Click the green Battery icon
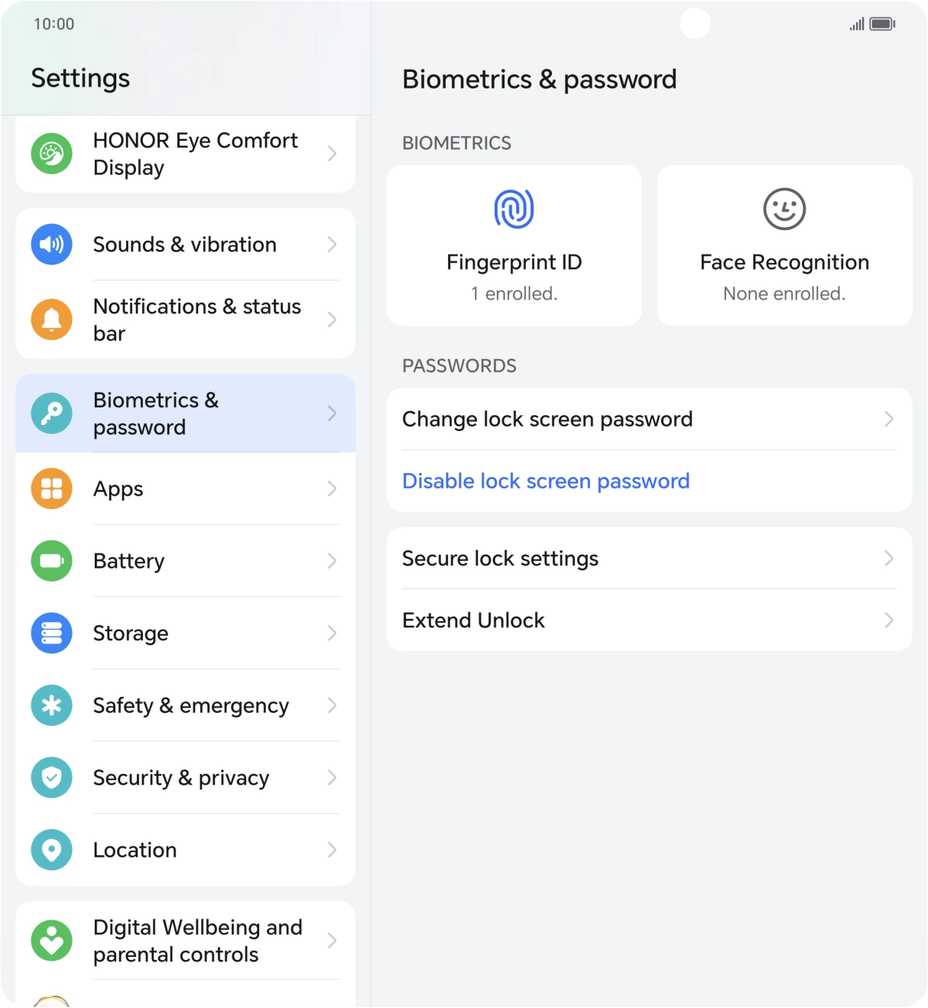The image size is (928, 1008). point(50,561)
